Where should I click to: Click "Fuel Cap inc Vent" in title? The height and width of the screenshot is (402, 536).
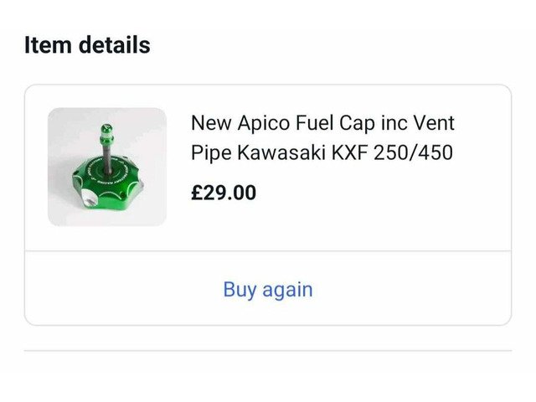[x=377, y=123]
